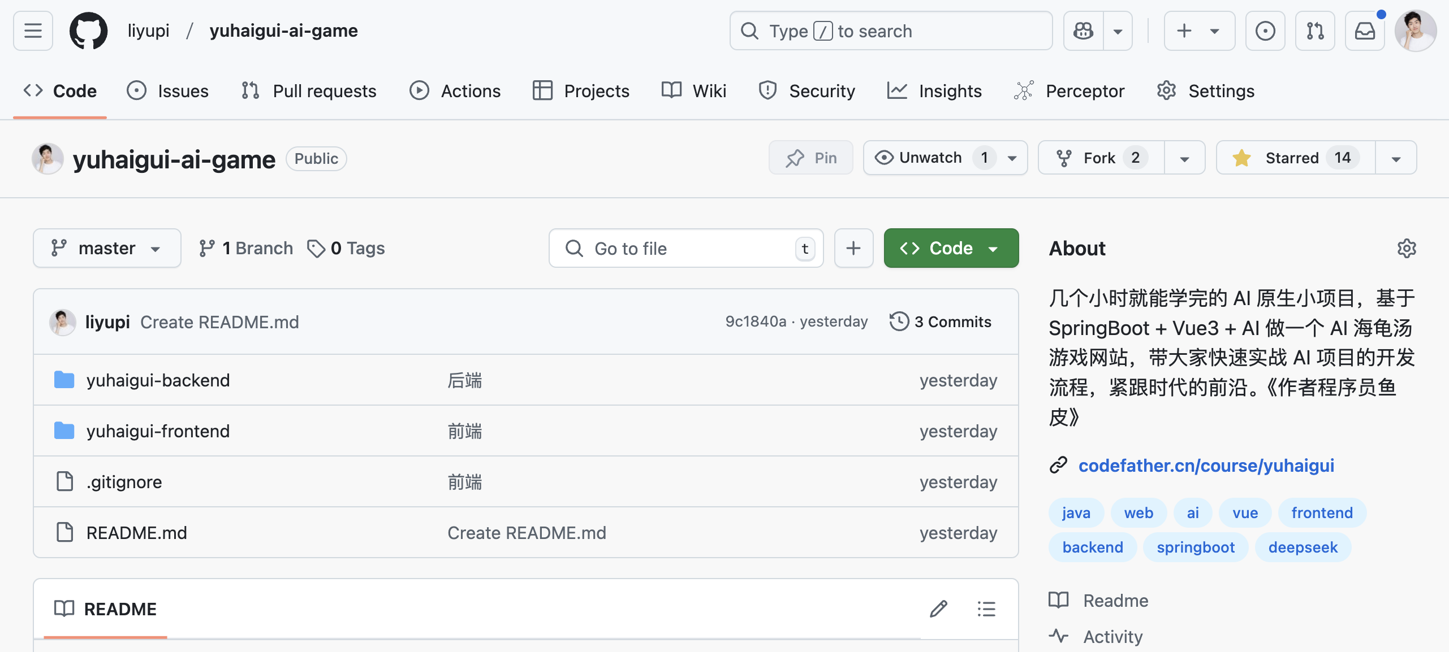Screen dimensions: 1449x652
Task: Fork the repository
Action: point(1101,158)
